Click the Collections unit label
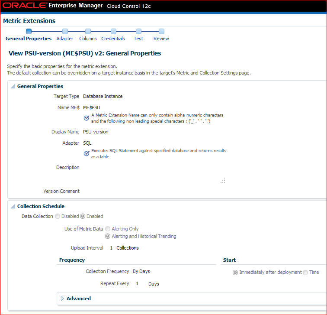The height and width of the screenshot is (315, 327). [128, 248]
